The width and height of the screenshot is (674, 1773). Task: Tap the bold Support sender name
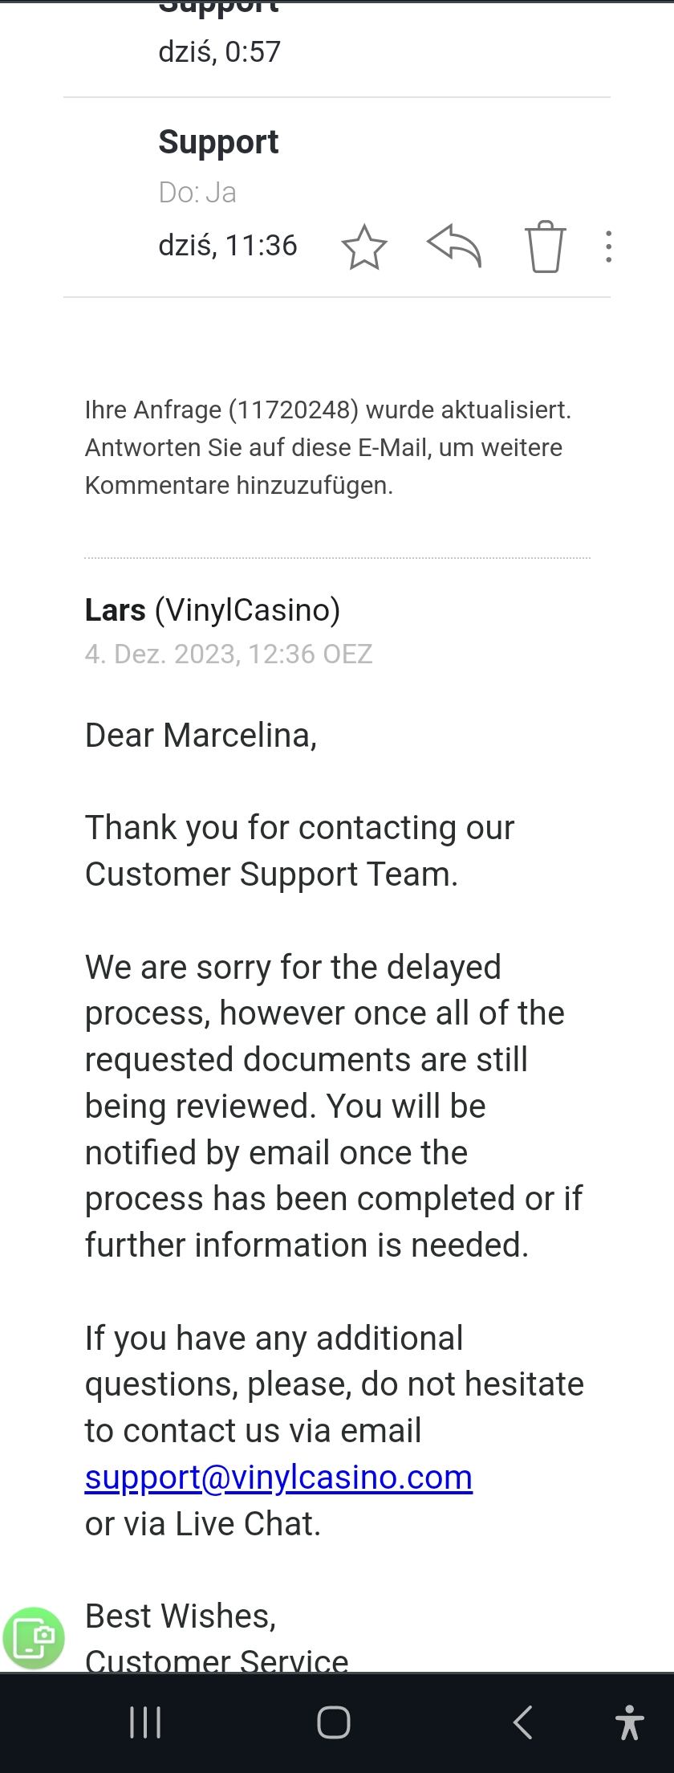pyautogui.click(x=218, y=142)
